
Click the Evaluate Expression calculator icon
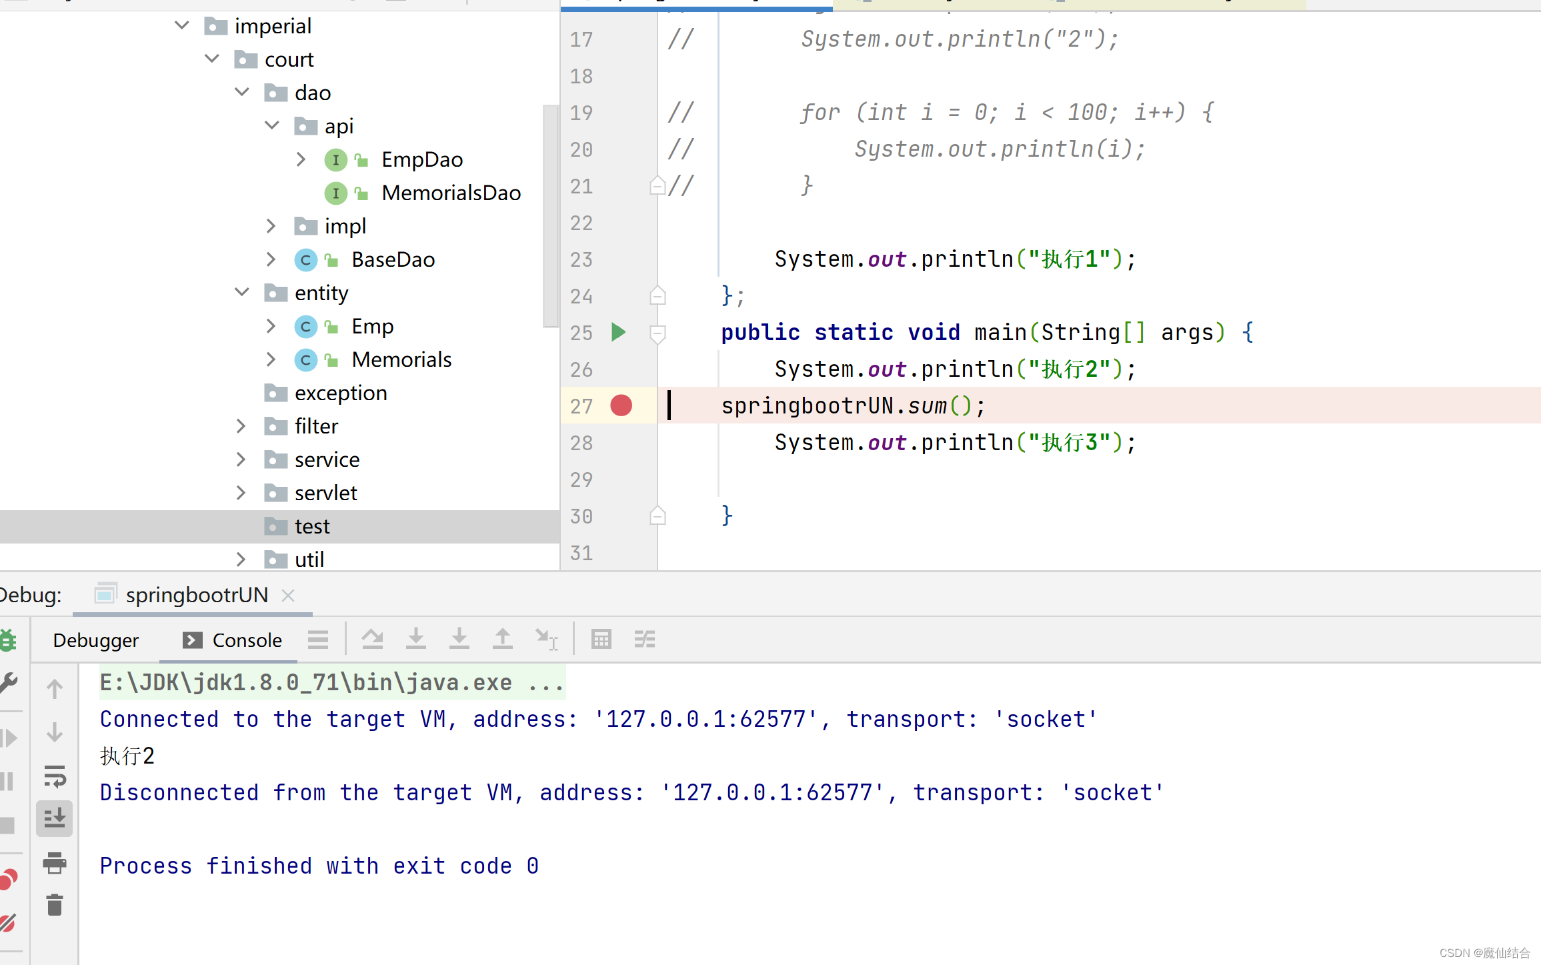(601, 640)
